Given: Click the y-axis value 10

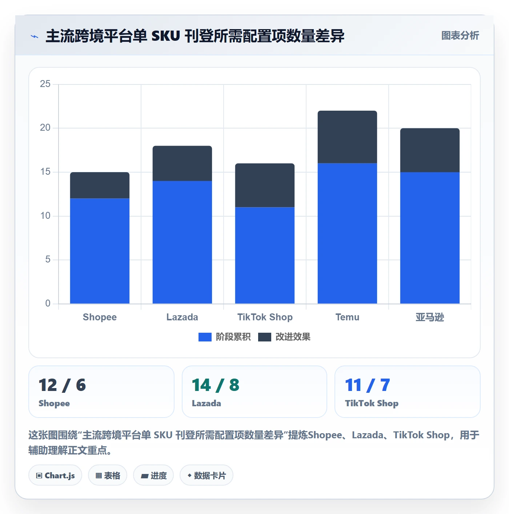Looking at the screenshot, I should [x=45, y=216].
